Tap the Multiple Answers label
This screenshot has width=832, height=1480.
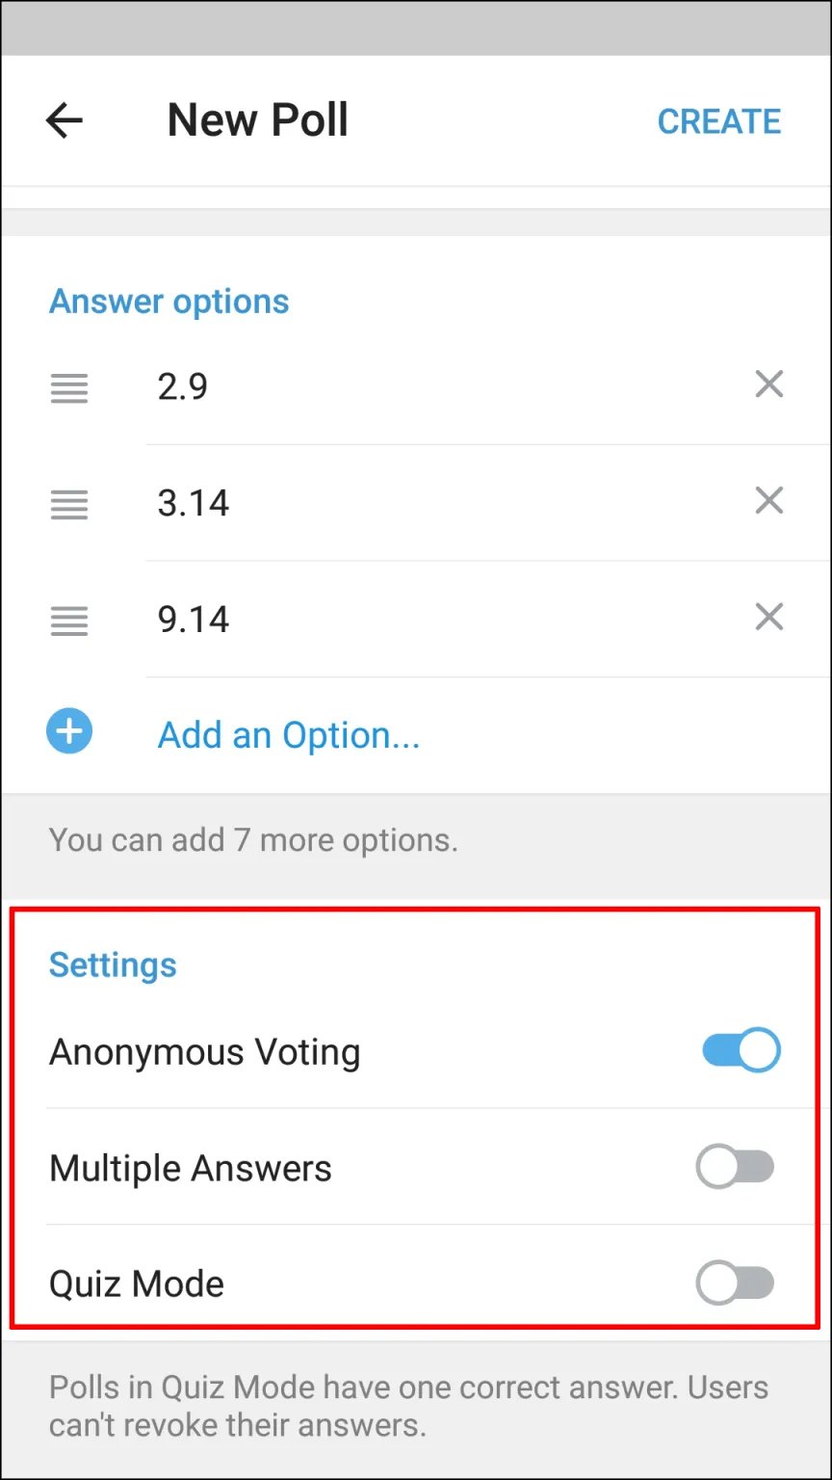(x=191, y=1168)
